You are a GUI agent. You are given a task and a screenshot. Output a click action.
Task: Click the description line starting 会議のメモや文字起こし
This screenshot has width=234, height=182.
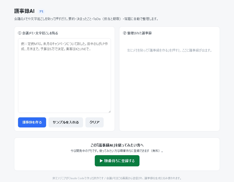coord(86,19)
